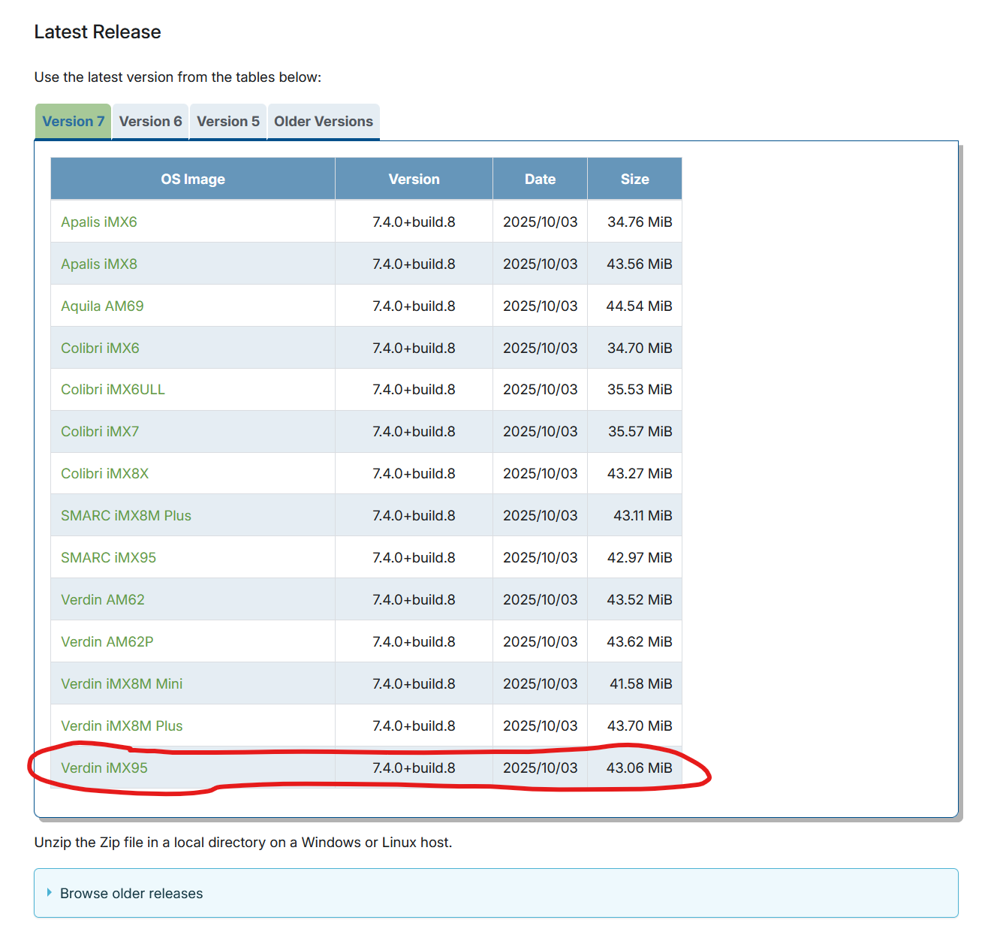
Task: Click the SMARC iMX95 link
Action: [x=108, y=557]
